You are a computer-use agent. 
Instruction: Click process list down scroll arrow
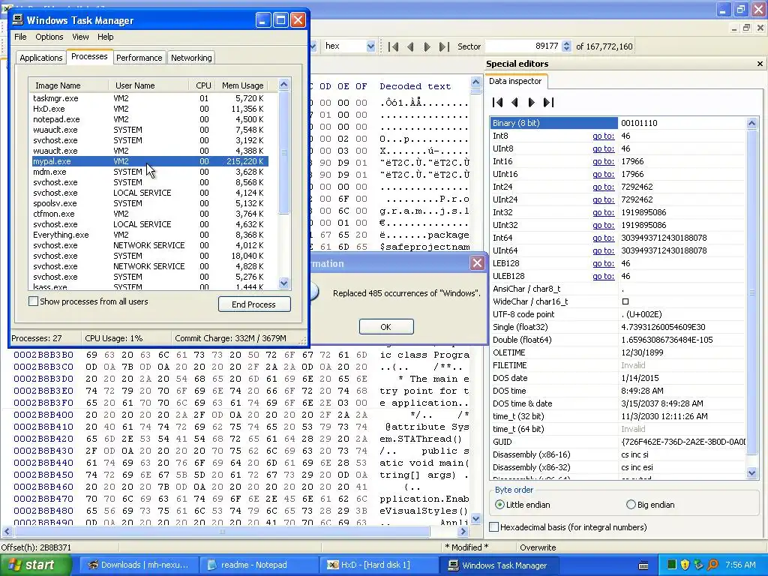[283, 283]
